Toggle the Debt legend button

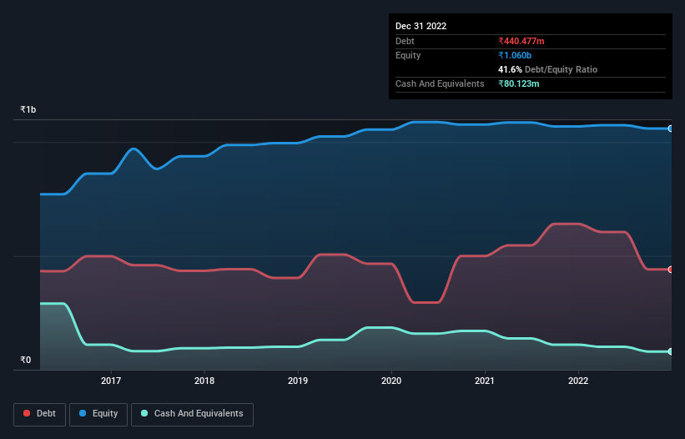pos(40,414)
